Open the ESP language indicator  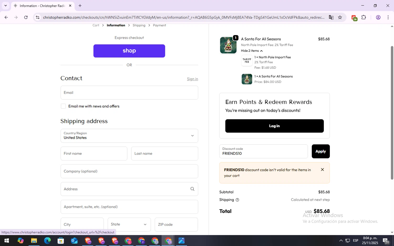[x=356, y=240]
